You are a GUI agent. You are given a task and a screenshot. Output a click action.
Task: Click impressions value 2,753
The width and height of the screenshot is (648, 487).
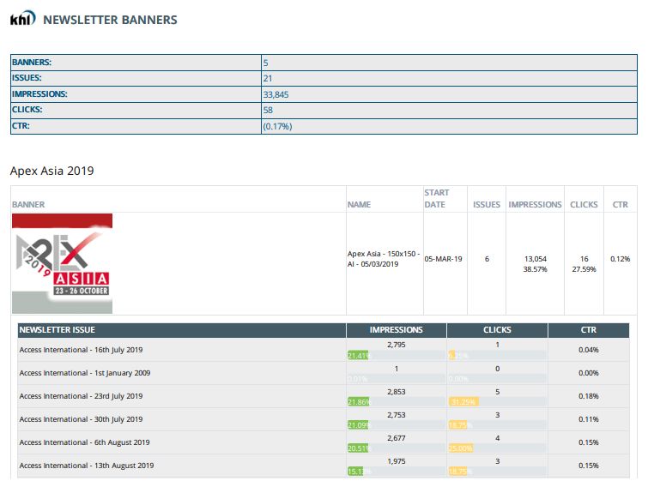[x=396, y=415]
